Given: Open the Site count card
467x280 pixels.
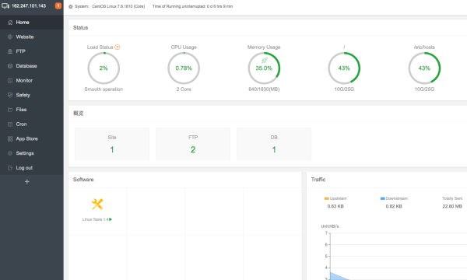Looking at the screenshot, I should coord(112,144).
